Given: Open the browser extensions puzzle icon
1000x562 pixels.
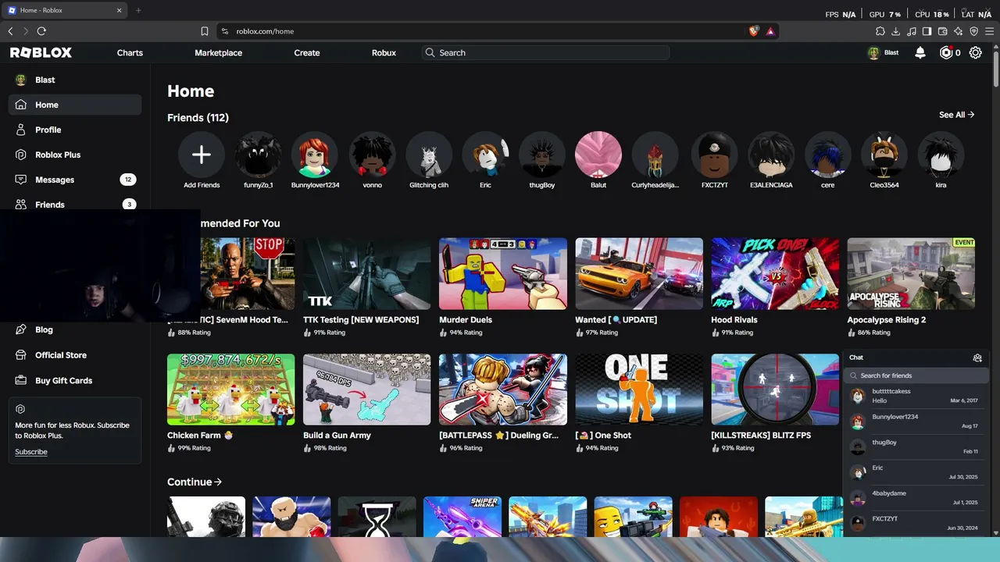Looking at the screenshot, I should [880, 31].
